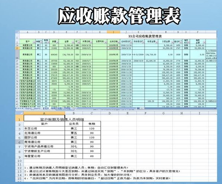Open the 数量 column filter dropdown
Image resolution: width=222 pixels, height=184 pixels.
click(x=57, y=42)
